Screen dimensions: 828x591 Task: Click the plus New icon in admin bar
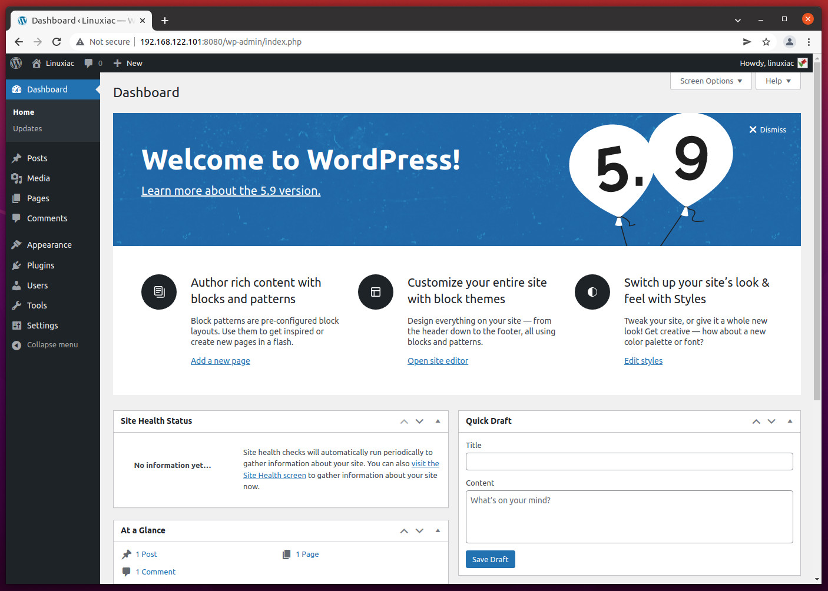pyautogui.click(x=117, y=63)
